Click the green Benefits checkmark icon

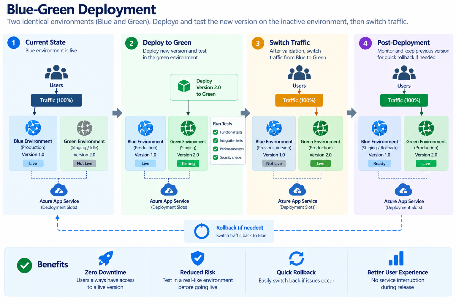[x=25, y=265]
